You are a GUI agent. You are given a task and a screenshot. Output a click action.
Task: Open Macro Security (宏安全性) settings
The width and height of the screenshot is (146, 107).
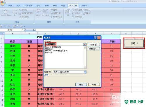24,17
